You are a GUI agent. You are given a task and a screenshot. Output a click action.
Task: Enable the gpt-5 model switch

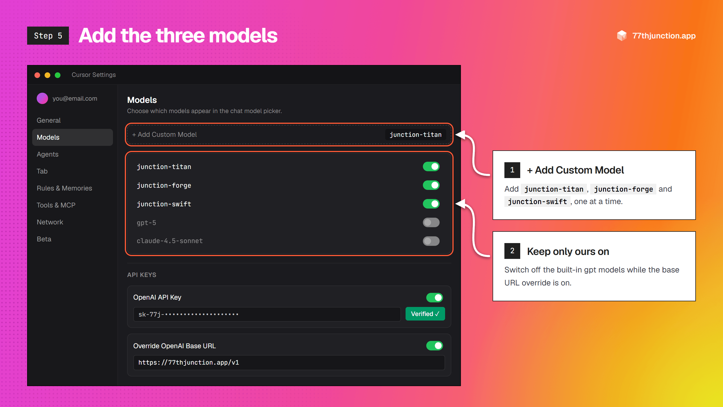click(431, 222)
